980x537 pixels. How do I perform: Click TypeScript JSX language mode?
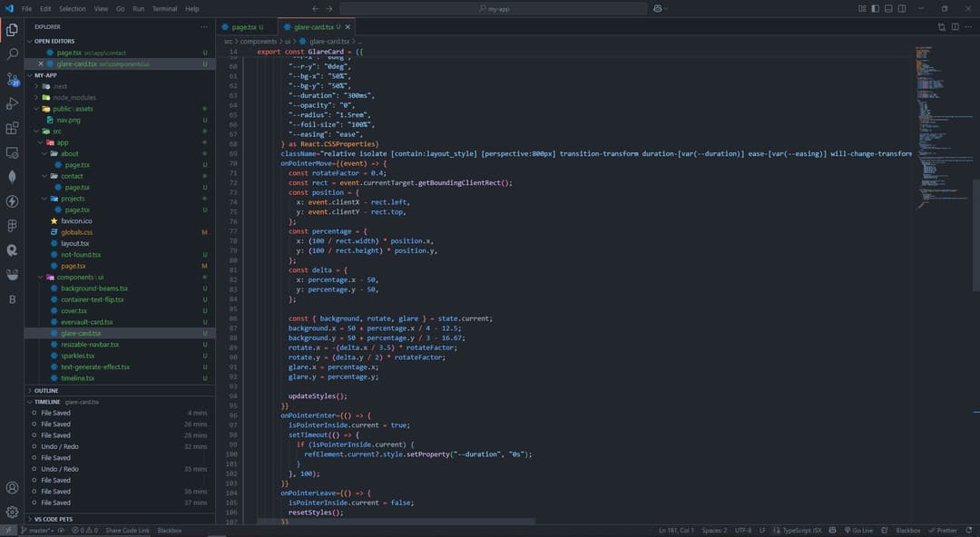point(801,530)
